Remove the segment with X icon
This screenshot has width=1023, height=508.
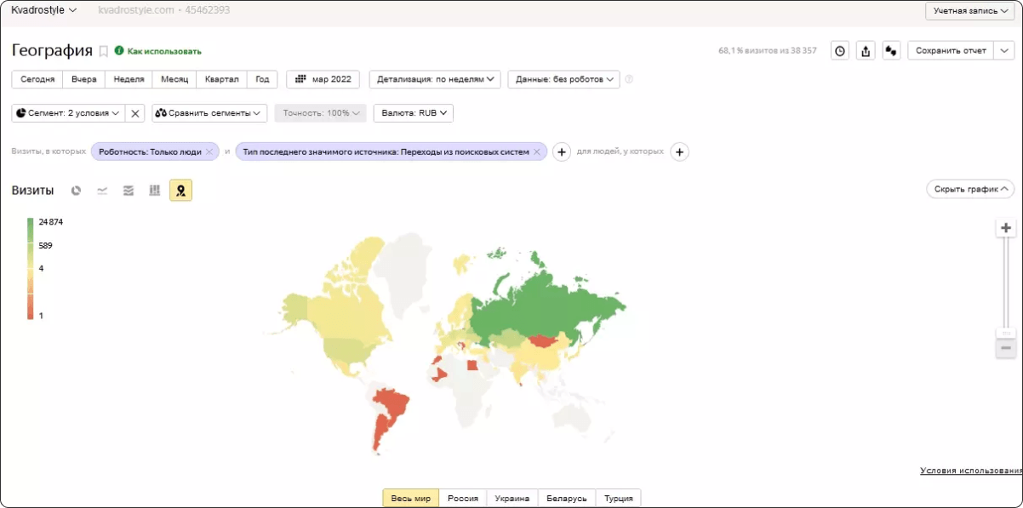(135, 113)
